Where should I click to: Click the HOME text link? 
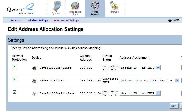176,20
